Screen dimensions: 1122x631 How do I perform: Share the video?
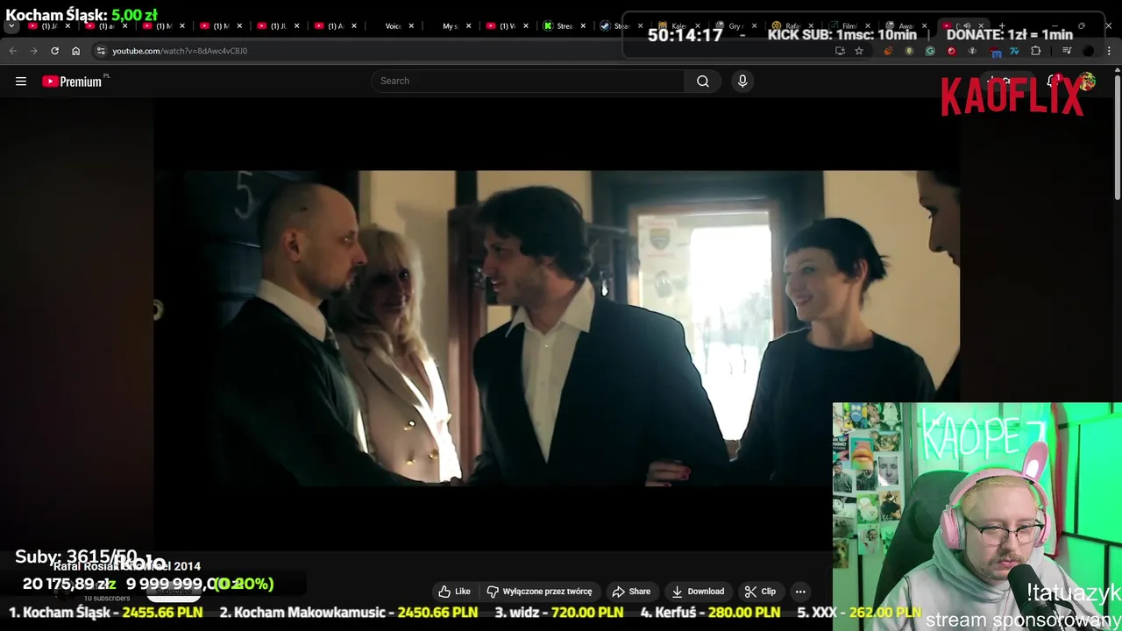(x=631, y=592)
